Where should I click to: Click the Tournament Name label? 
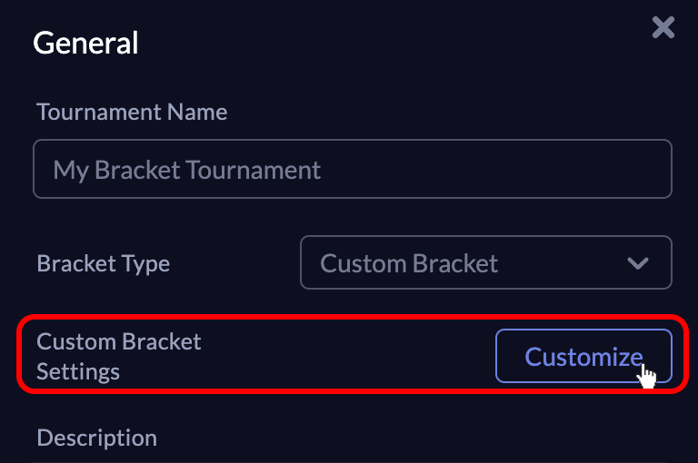tap(132, 112)
